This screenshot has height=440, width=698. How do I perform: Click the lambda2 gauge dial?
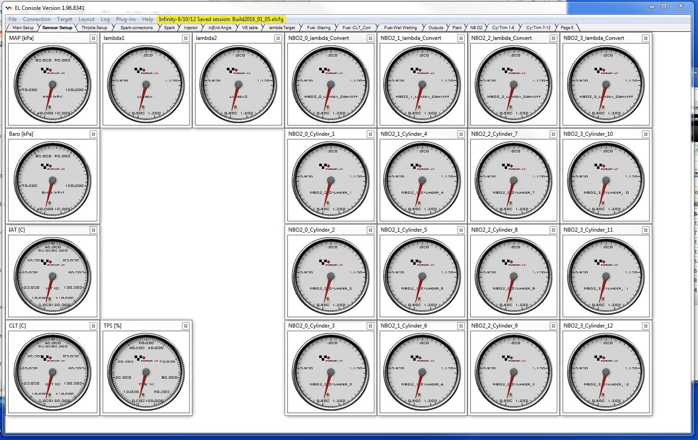[238, 84]
